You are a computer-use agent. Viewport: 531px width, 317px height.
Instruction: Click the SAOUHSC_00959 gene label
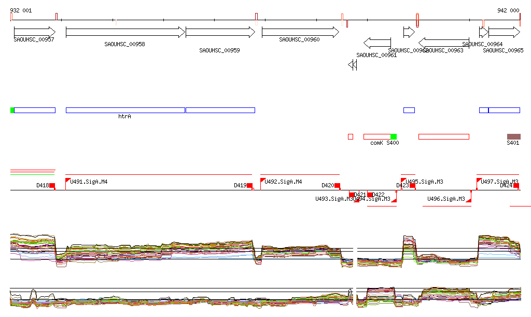219,50
